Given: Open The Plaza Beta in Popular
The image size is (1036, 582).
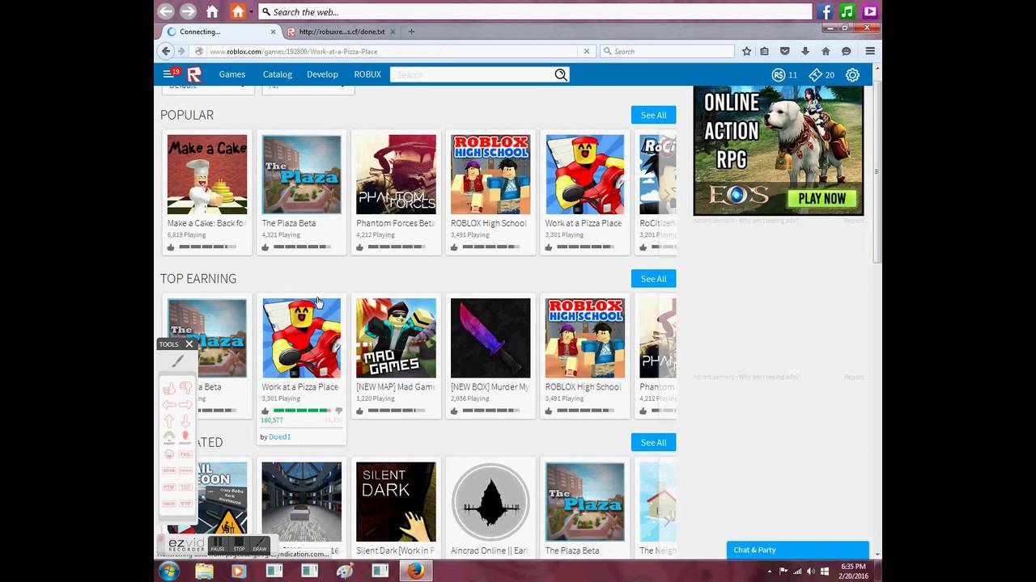Looking at the screenshot, I should tap(301, 175).
